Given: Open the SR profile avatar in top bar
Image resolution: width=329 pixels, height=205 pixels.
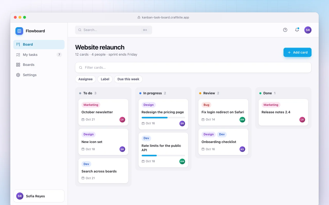Looking at the screenshot, I should coord(308,30).
